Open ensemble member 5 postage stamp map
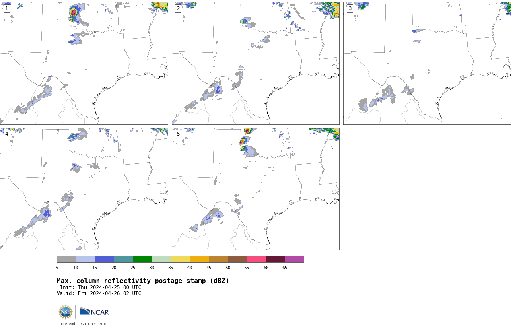This screenshot has width=515, height=328. click(x=255, y=189)
